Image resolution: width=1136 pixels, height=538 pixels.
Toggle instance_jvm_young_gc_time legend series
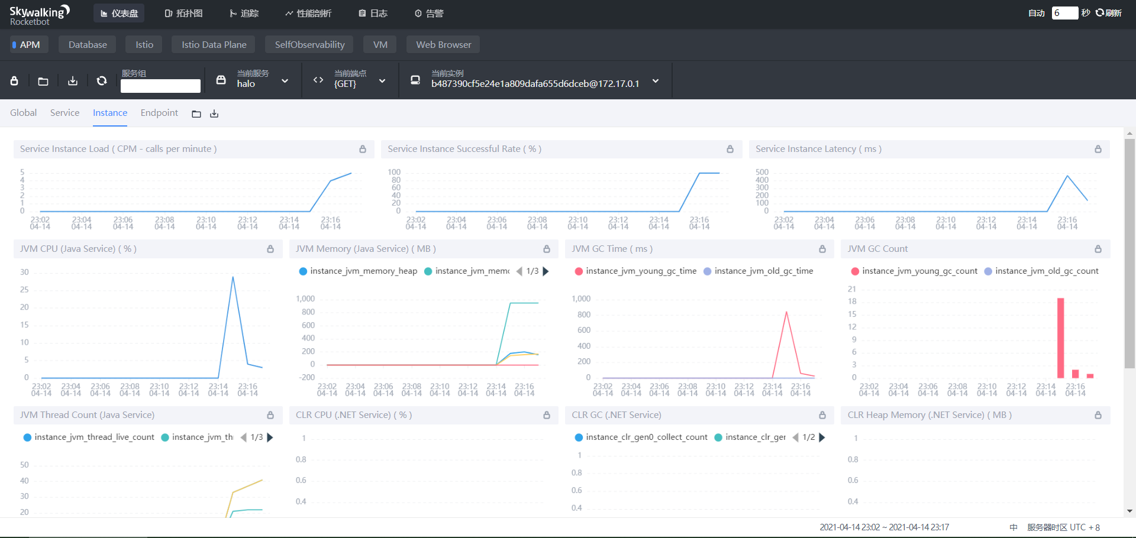click(635, 271)
